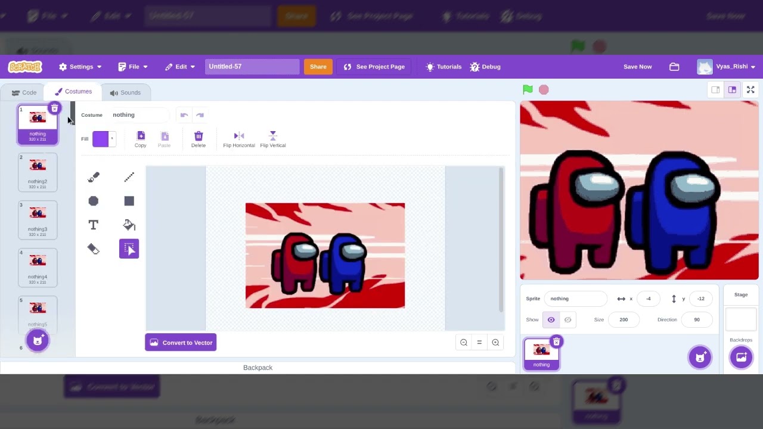
Task: Redo costume edit
Action: [x=200, y=115]
